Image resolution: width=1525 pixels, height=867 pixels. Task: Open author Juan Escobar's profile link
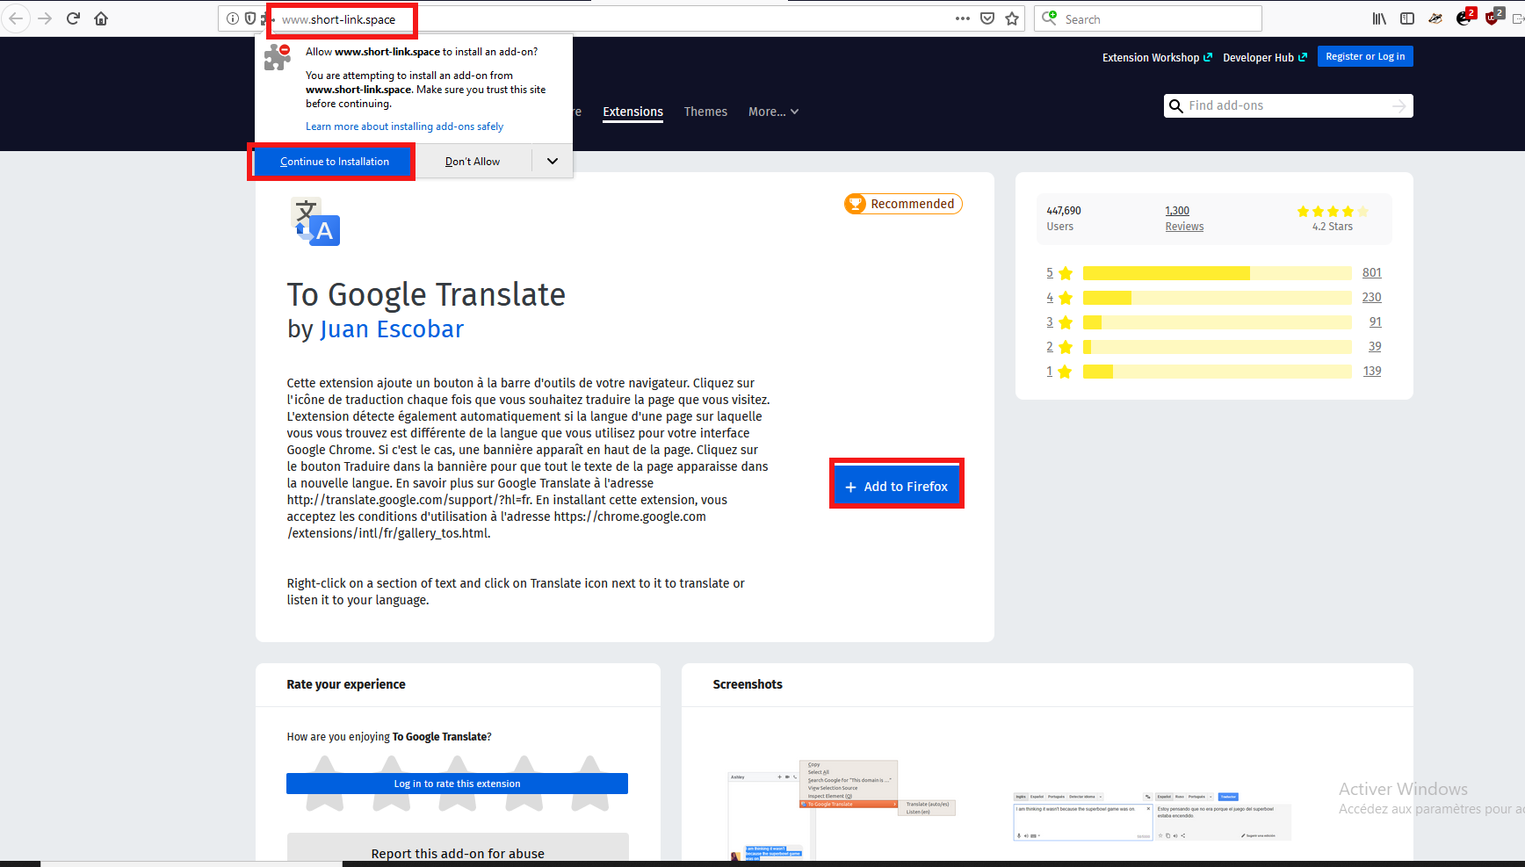(392, 329)
